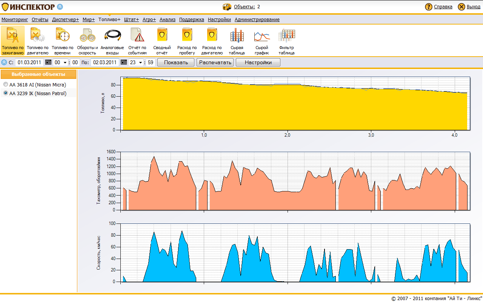Click the Выход link
483x302 pixels.
(474, 7)
